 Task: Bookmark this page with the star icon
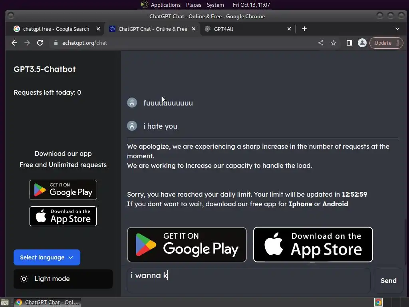click(x=334, y=43)
